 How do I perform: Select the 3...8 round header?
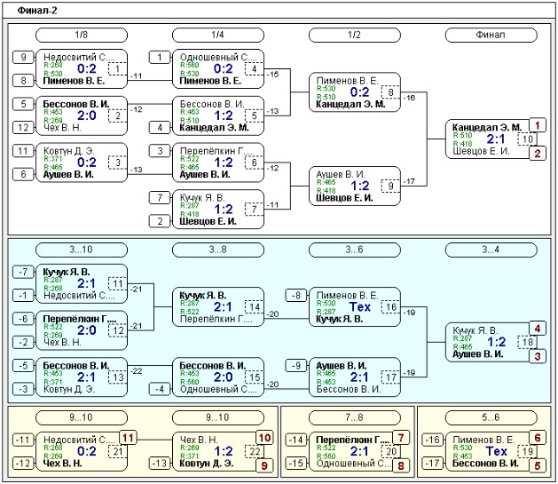tap(218, 250)
